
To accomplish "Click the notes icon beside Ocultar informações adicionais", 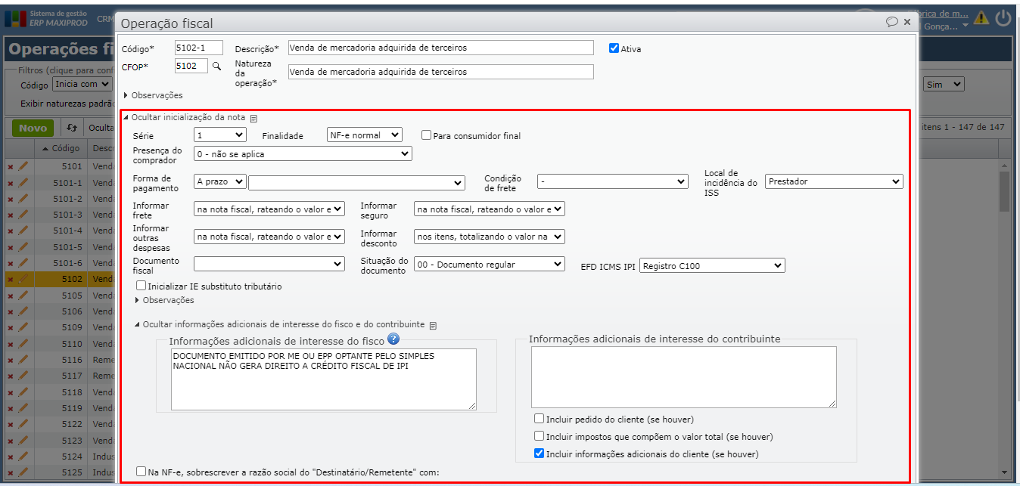I will tap(433, 326).
